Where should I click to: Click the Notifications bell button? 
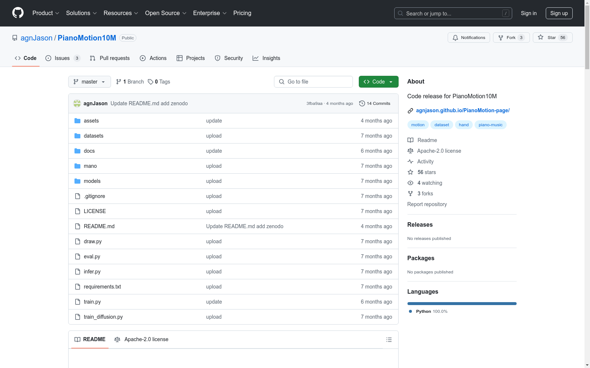(469, 38)
